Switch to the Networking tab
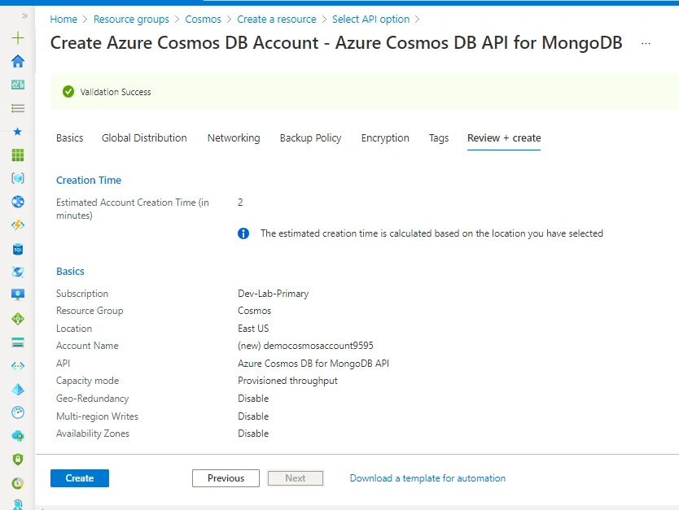The image size is (679, 510). (x=234, y=138)
